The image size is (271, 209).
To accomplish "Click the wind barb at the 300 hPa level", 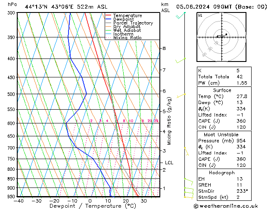I will coord(181,15).
